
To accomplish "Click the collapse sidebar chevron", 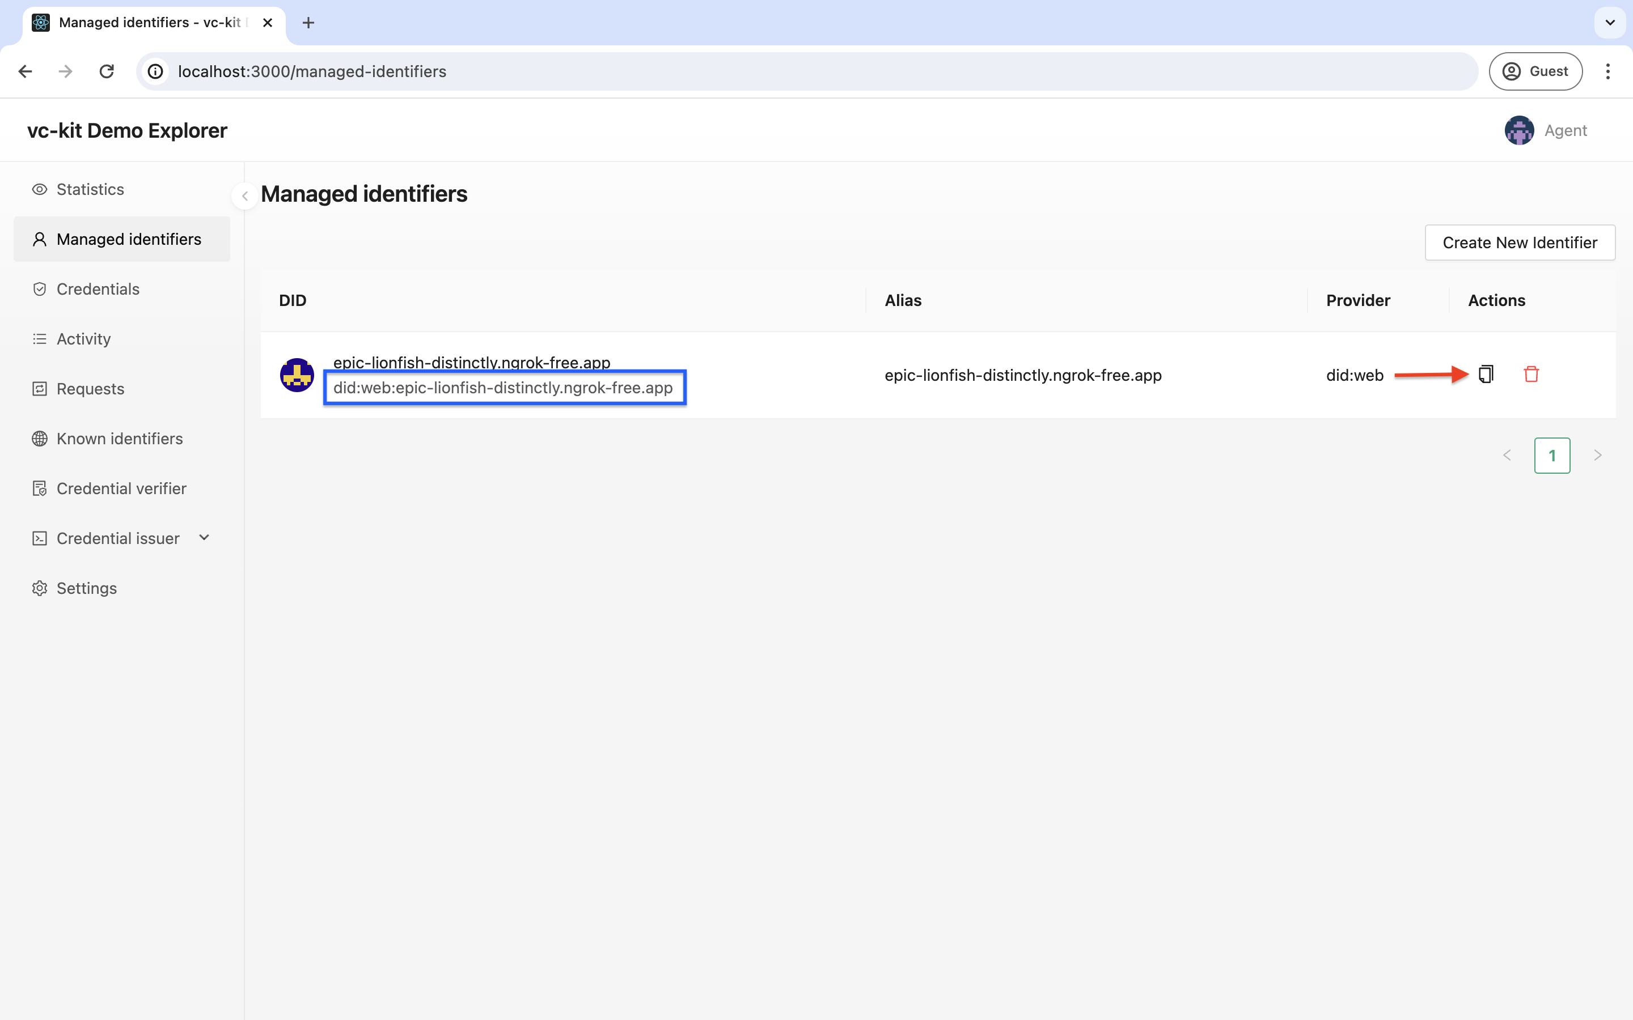I will (243, 195).
